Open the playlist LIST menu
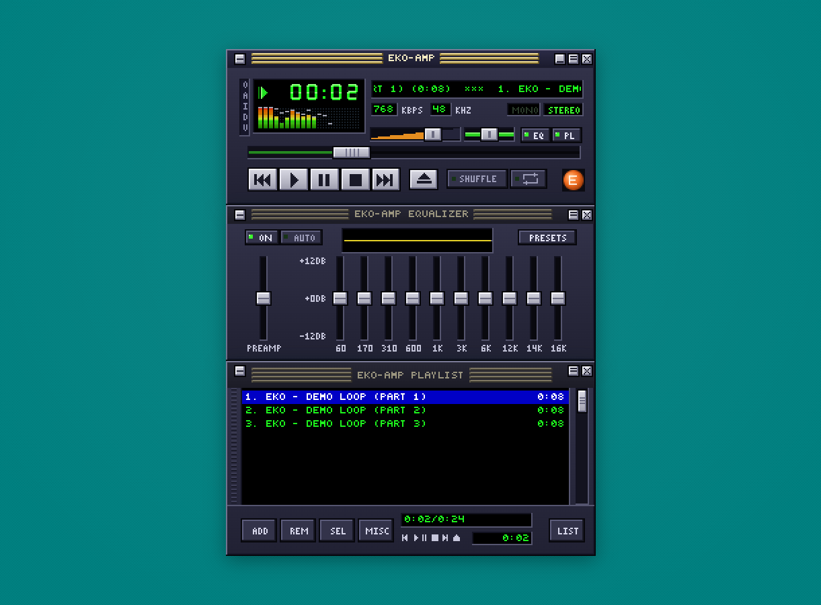Screen dimensions: 821x605 [x=568, y=530]
